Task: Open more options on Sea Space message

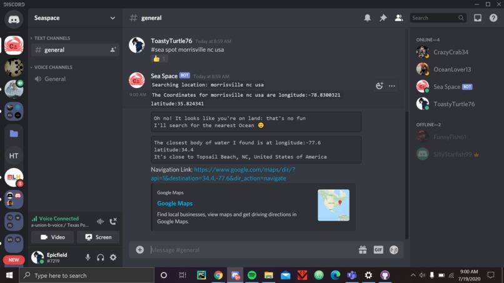Action: pos(392,86)
